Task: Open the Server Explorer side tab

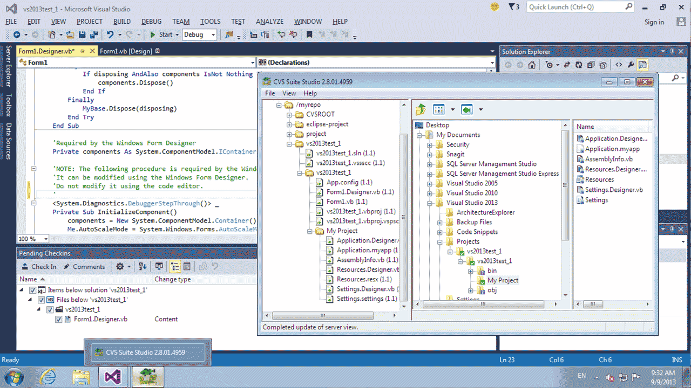Action: tap(8, 66)
